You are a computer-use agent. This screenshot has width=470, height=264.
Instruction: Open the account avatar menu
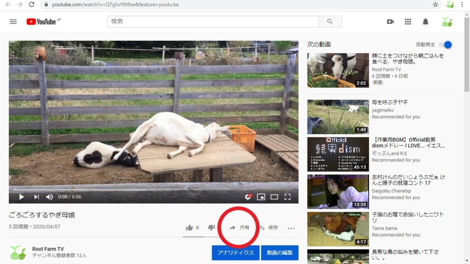pyautogui.click(x=447, y=22)
